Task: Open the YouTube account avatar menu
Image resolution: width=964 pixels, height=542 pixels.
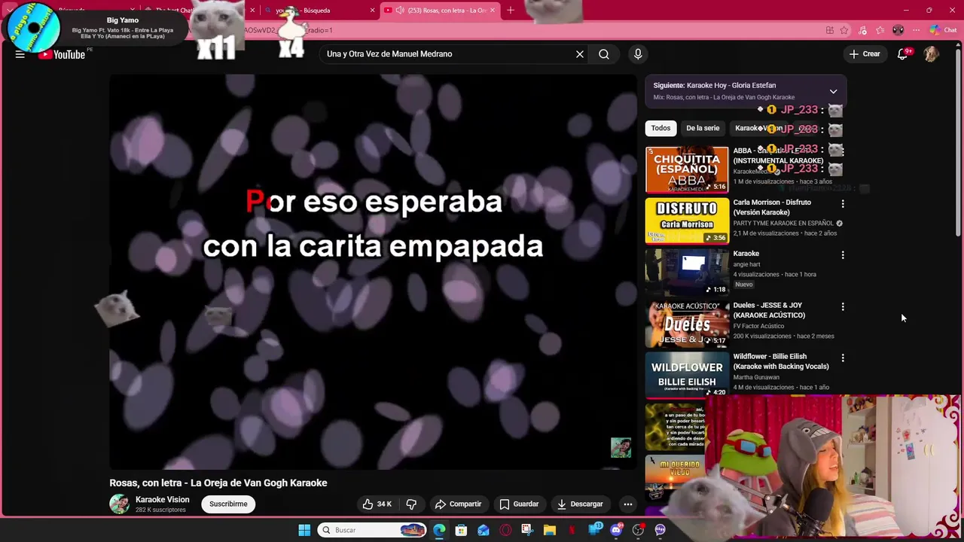Action: (932, 54)
